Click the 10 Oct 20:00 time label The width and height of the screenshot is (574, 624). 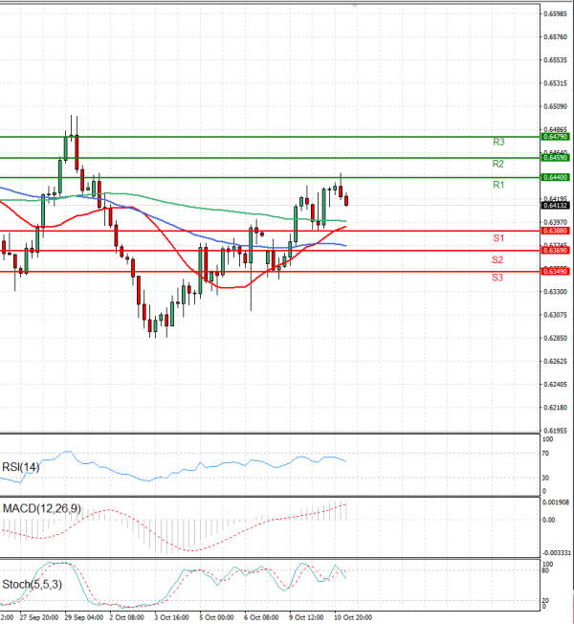353,617
